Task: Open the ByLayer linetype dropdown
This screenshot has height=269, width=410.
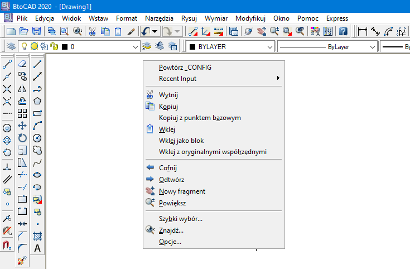Action: point(370,47)
